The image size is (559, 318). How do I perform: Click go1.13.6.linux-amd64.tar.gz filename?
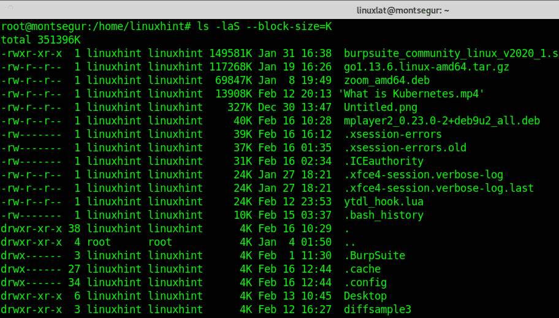pos(427,67)
